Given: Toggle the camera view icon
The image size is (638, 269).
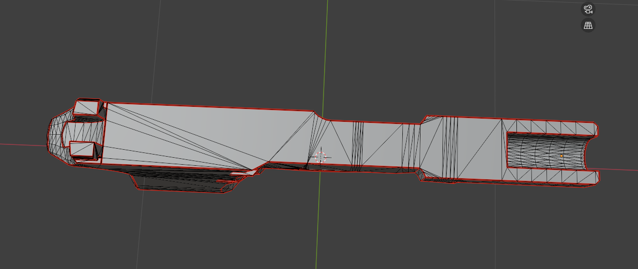Looking at the screenshot, I should coord(588,9).
